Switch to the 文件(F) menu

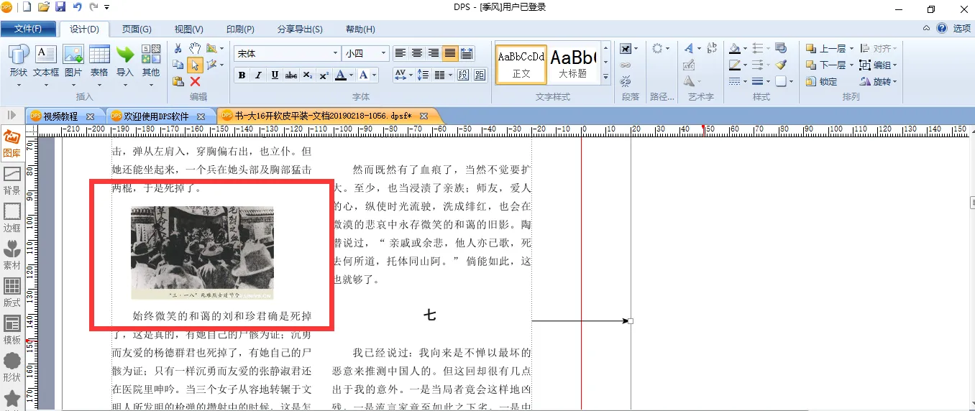[27, 29]
